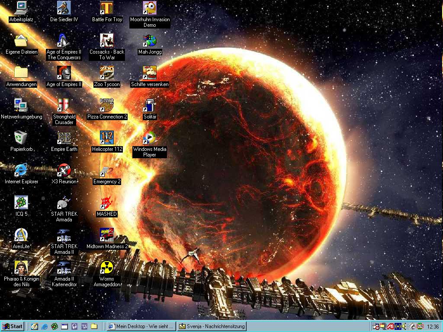
Task: Open the Moorhuhn Invasion Demo shortcut
Action: pyautogui.click(x=149, y=8)
